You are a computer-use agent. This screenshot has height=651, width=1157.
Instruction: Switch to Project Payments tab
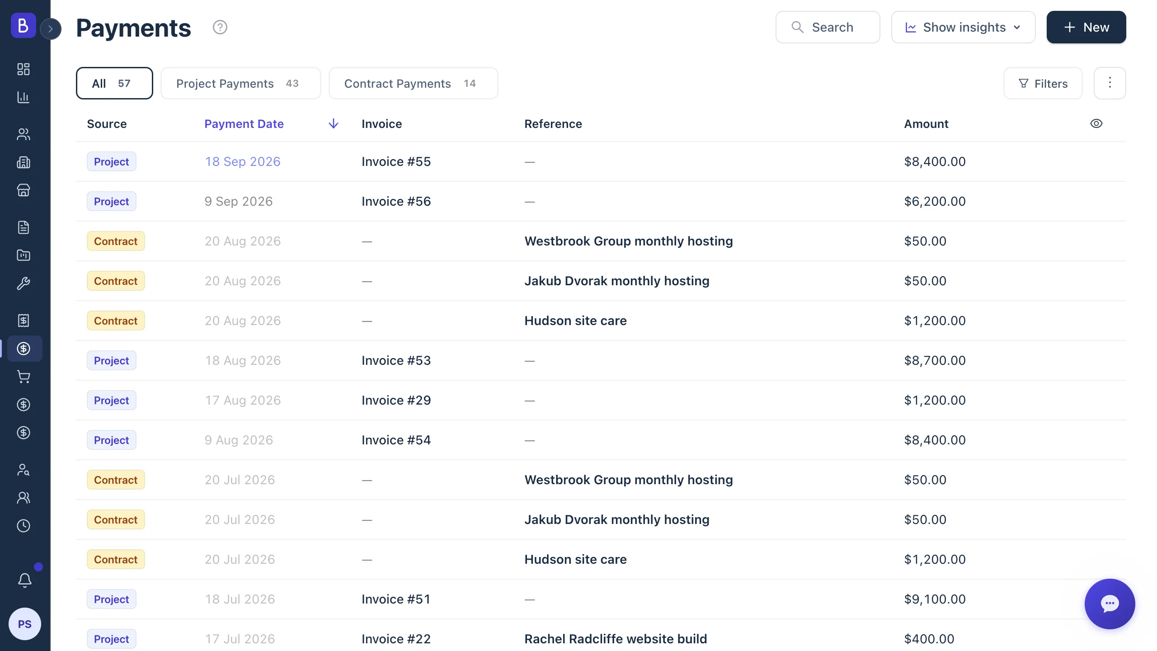241,83
